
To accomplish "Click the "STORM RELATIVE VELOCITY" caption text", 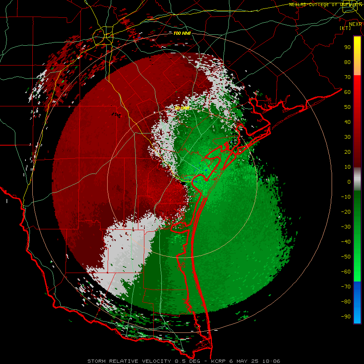I will (x=129, y=361).
